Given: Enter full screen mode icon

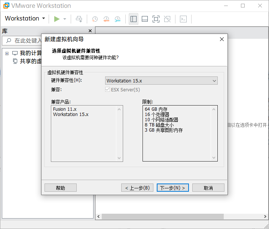Looking at the screenshot, I should 156,19.
